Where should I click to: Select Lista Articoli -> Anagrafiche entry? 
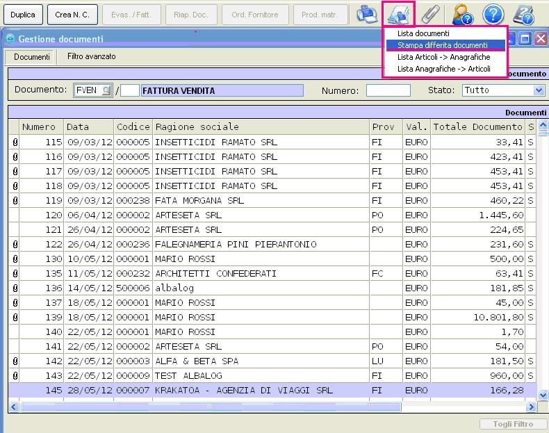point(445,57)
